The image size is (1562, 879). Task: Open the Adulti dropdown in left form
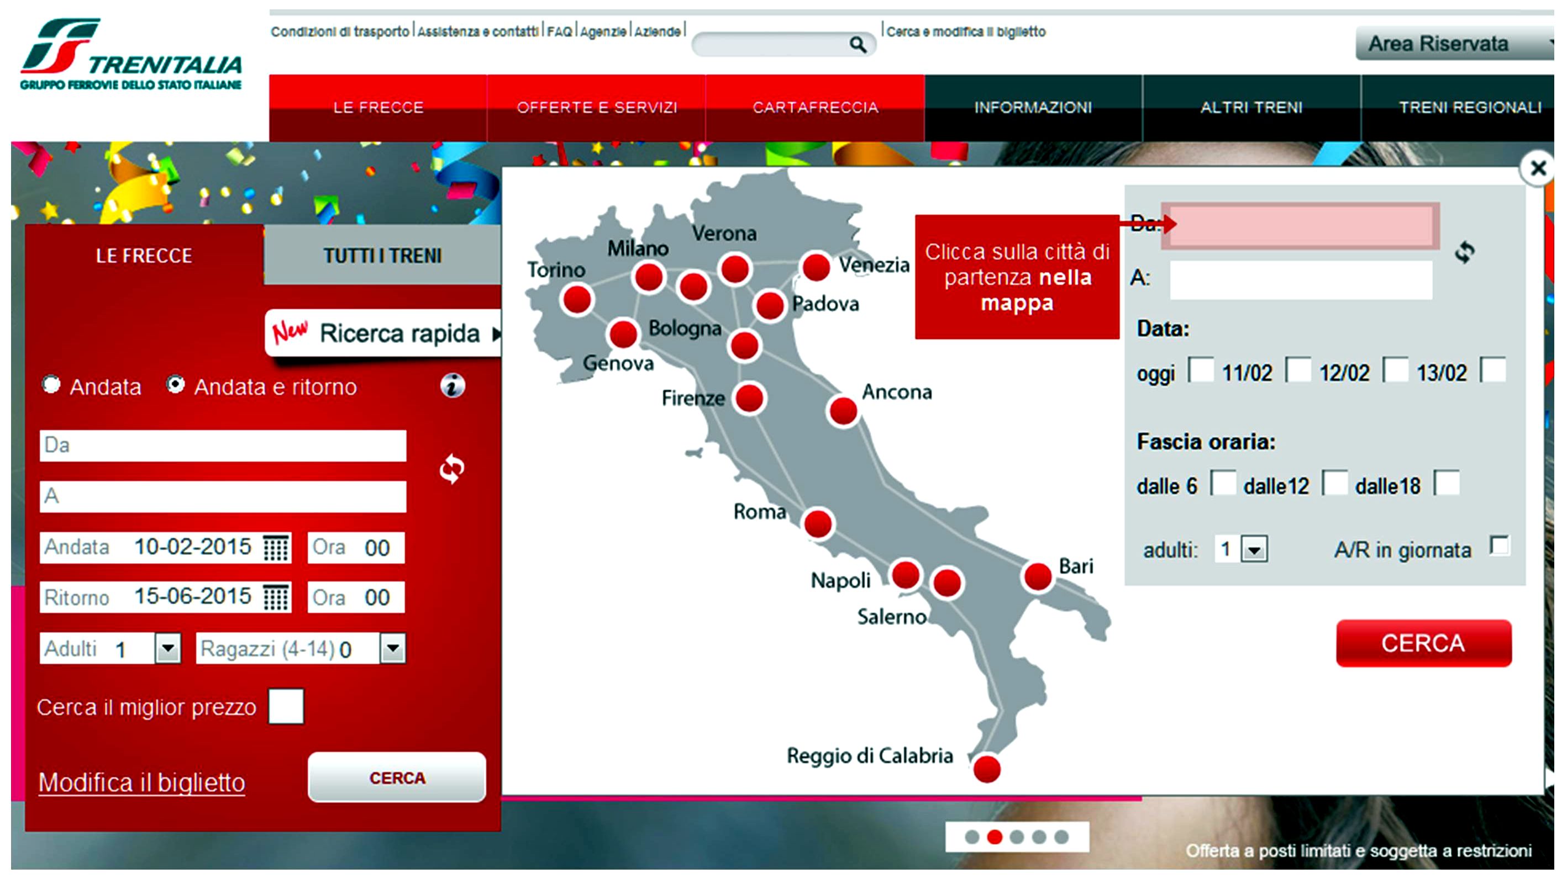(168, 649)
